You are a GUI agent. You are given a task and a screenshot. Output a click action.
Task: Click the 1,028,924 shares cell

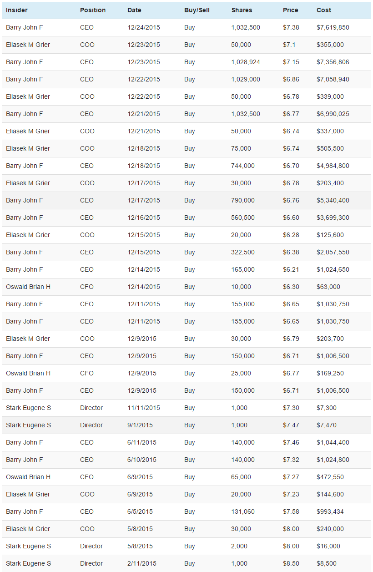tap(246, 62)
